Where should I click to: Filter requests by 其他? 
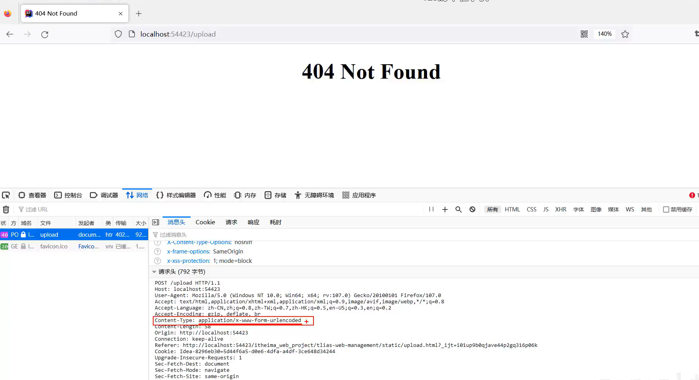(x=646, y=209)
